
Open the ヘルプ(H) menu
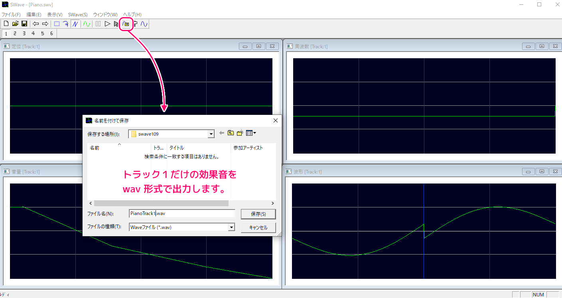click(x=132, y=14)
